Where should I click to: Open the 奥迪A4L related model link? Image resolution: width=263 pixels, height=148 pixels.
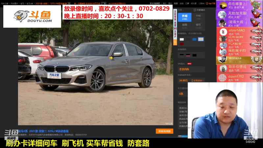[x=183, y=108]
